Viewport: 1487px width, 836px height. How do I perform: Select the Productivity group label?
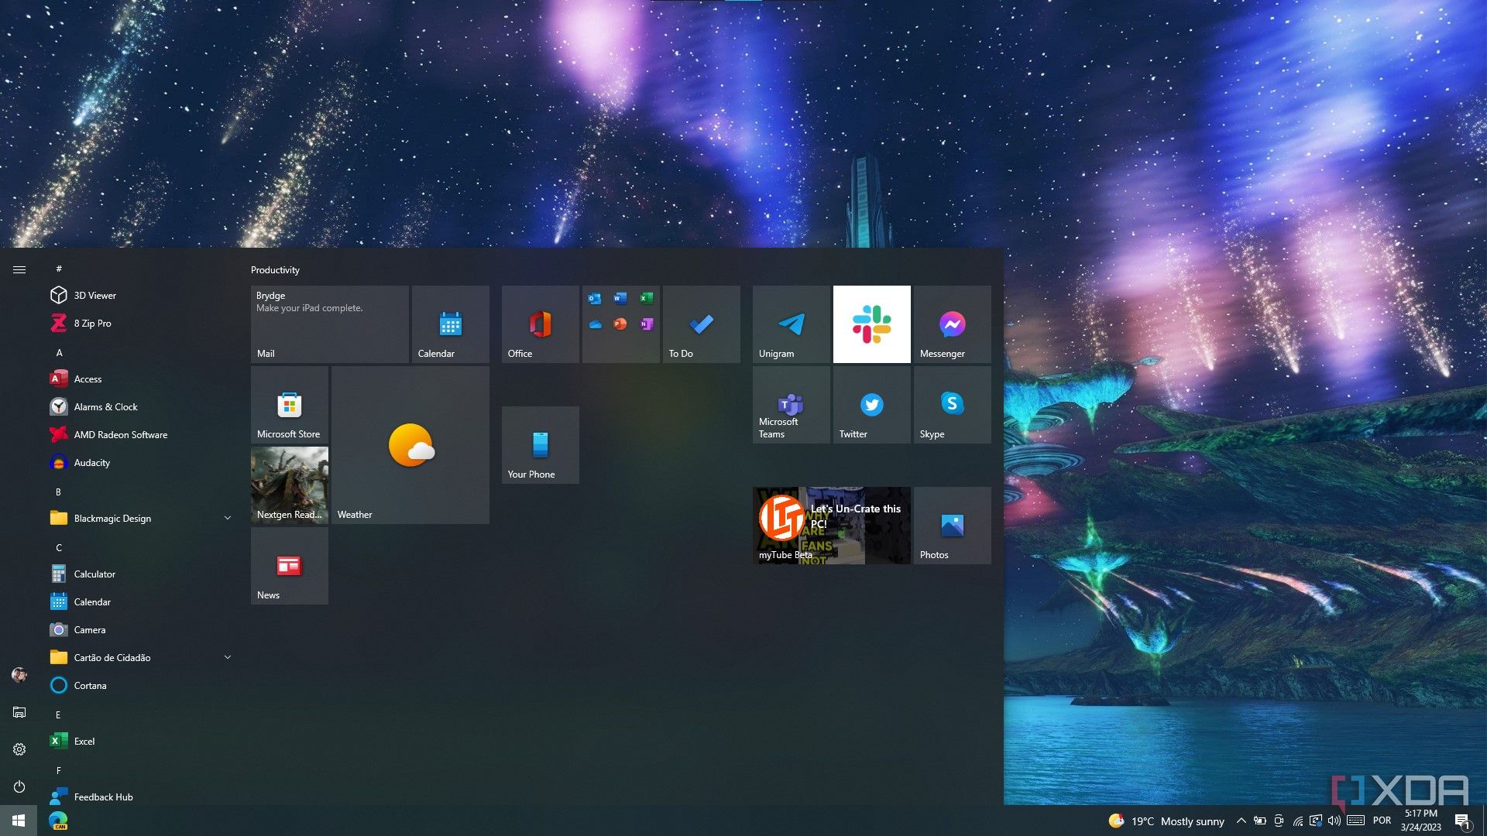pos(276,269)
